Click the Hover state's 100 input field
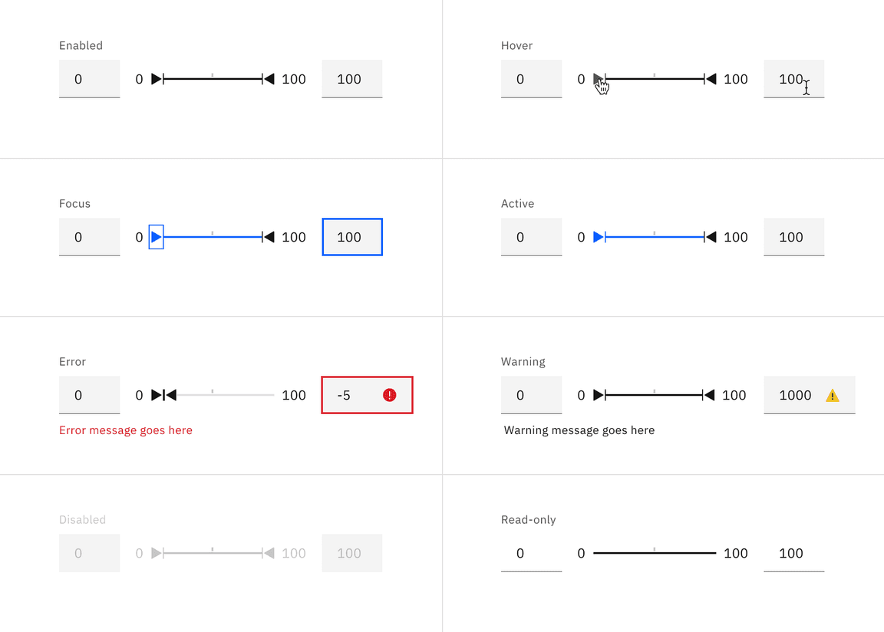884x632 pixels. [x=790, y=79]
